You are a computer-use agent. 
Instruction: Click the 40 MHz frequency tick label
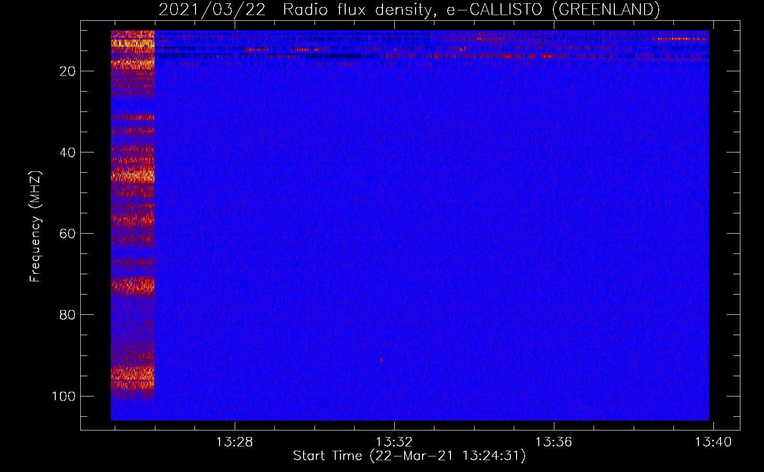[68, 152]
